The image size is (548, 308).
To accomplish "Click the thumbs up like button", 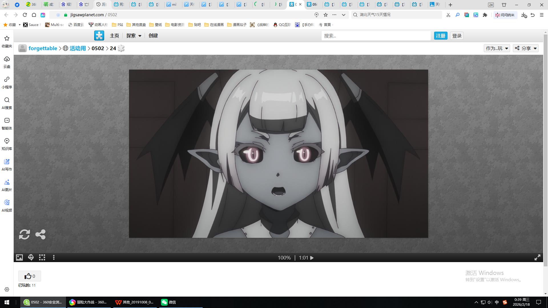I will click(29, 276).
